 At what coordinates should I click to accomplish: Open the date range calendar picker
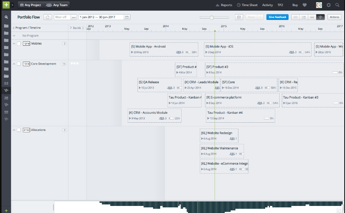(x=127, y=17)
